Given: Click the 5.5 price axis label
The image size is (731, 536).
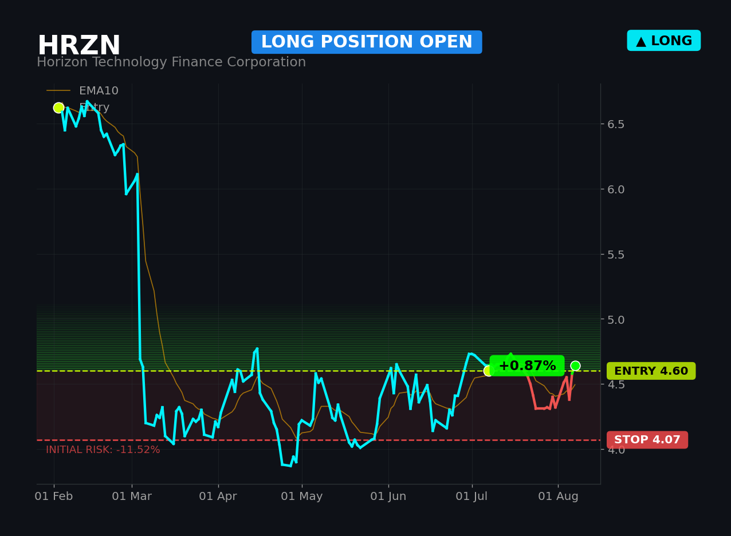Looking at the screenshot, I should pos(616,255).
